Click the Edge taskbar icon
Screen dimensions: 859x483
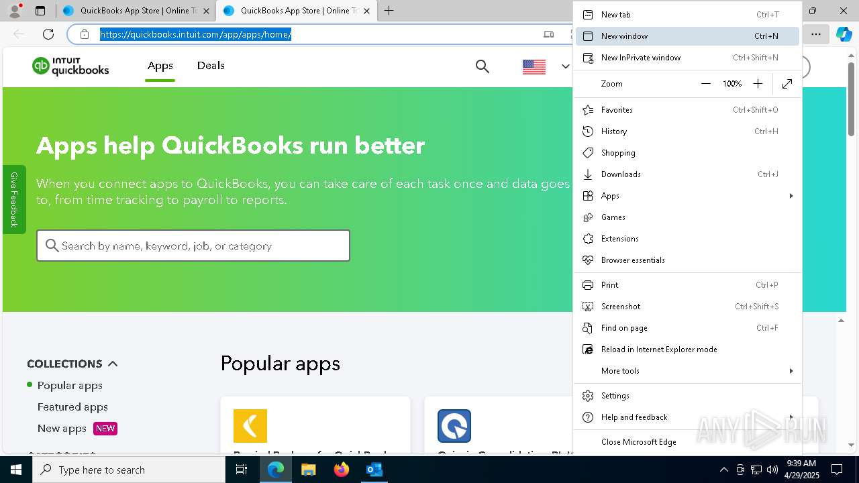pyautogui.click(x=276, y=470)
